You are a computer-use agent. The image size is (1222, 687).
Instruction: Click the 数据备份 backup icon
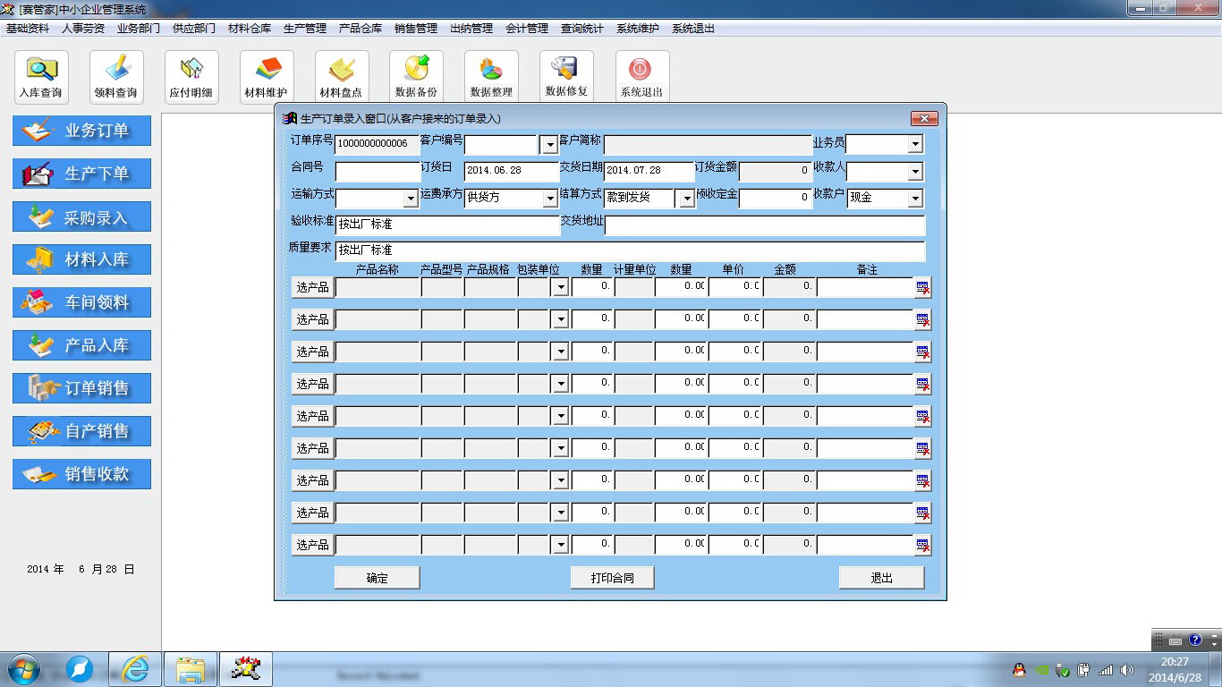pos(416,77)
